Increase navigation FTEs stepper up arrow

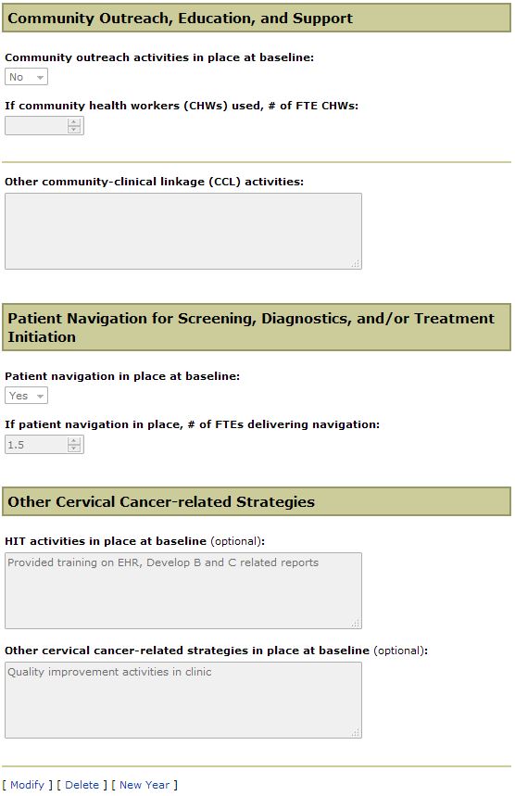click(x=74, y=441)
